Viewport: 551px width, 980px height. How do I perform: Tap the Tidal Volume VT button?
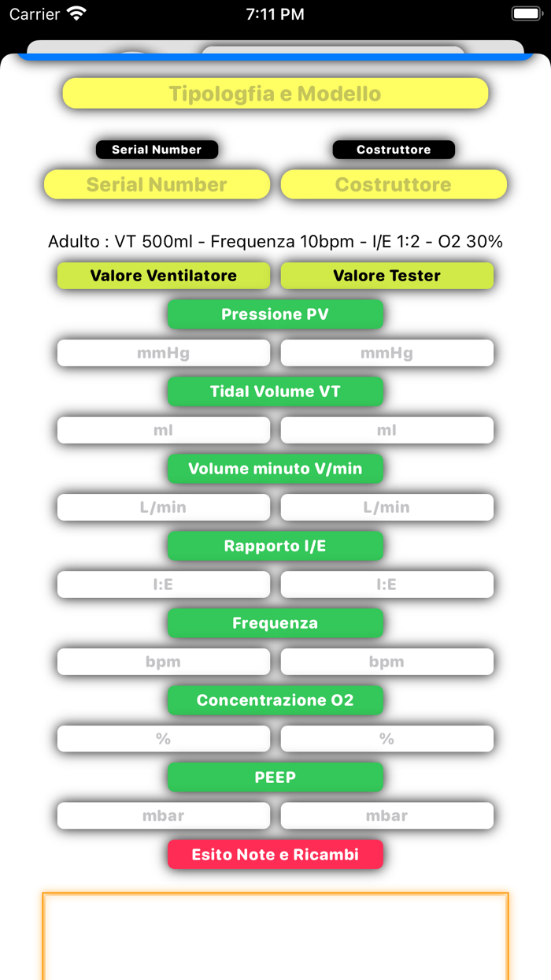(x=275, y=392)
